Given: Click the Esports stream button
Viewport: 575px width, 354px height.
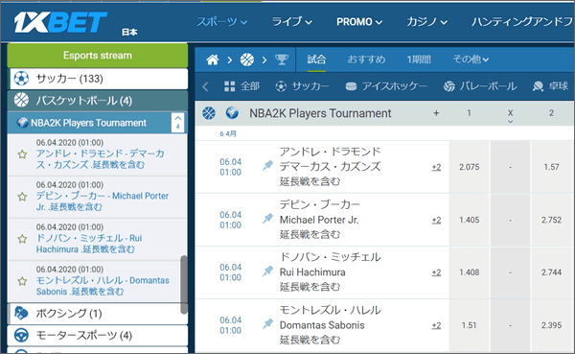Looking at the screenshot, I should [98, 55].
